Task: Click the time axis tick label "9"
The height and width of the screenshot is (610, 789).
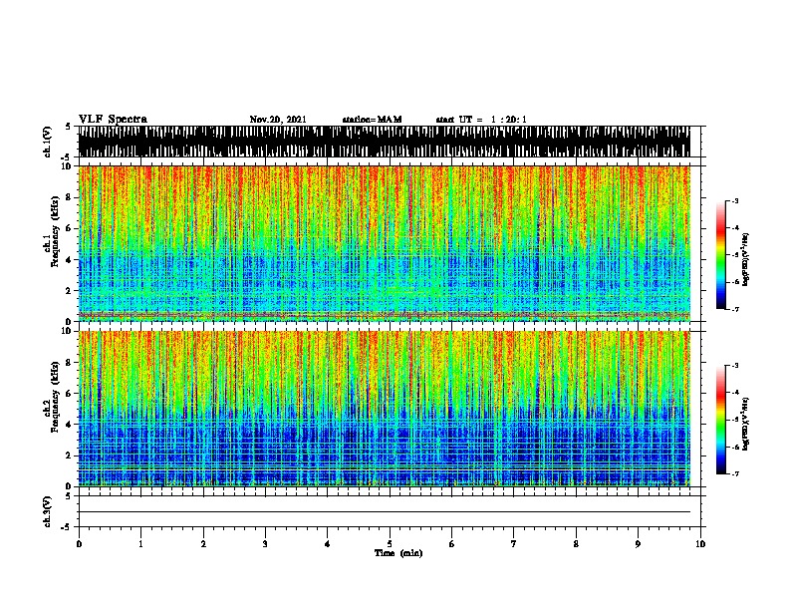Action: 638,544
